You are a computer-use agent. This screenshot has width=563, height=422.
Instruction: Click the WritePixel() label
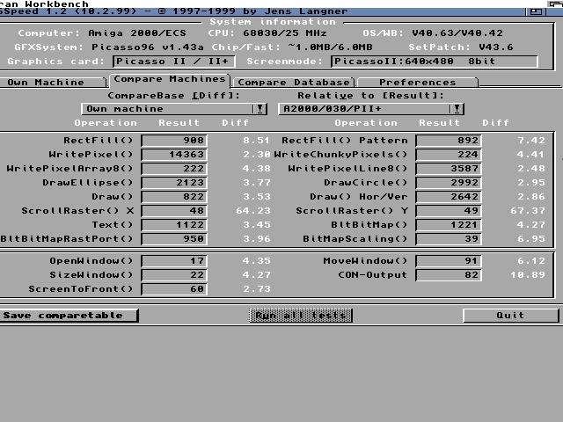[x=91, y=155]
